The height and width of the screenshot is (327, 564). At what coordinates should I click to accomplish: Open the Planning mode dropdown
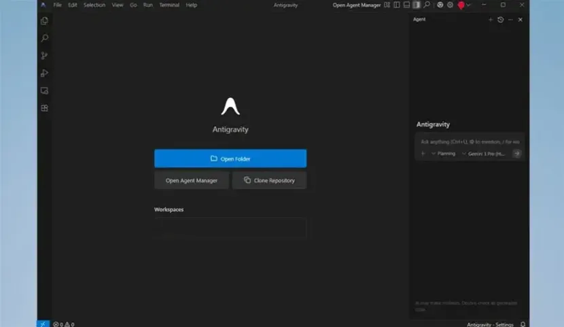pyautogui.click(x=443, y=154)
